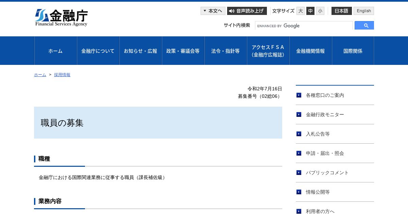Viewport: 408px width, 214px height.
Task: Click the arrow icon beside 利用者の方へ
Action: [x=299, y=211]
